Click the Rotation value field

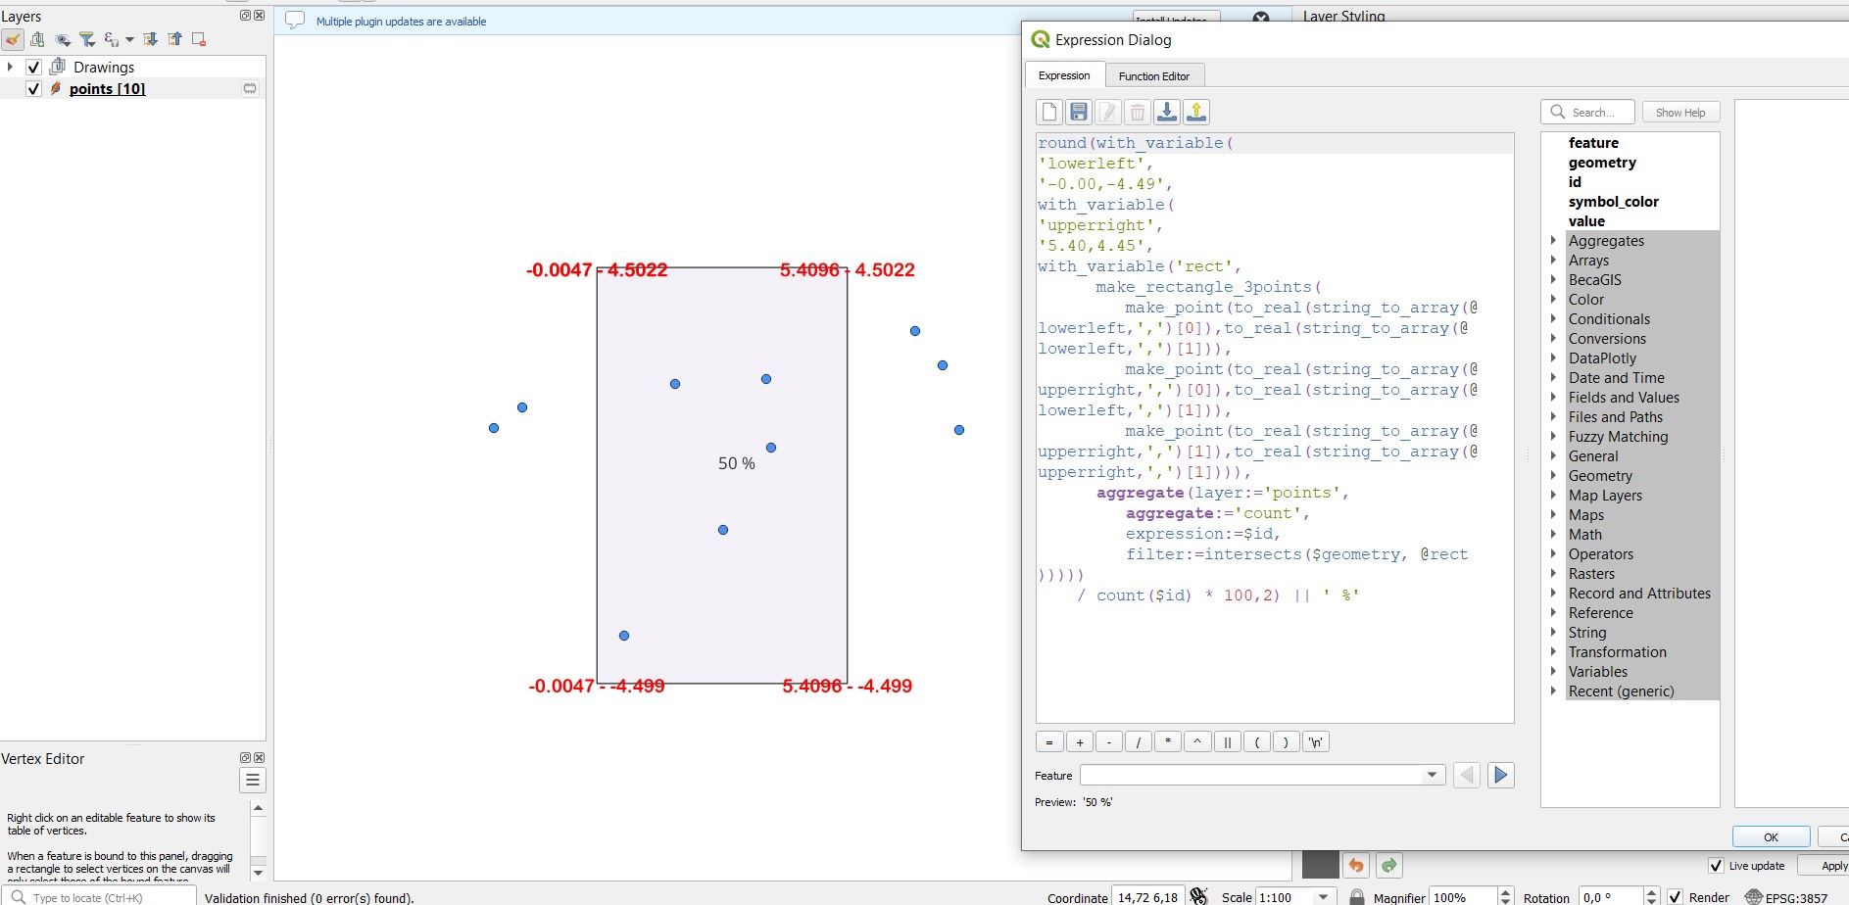1612,897
